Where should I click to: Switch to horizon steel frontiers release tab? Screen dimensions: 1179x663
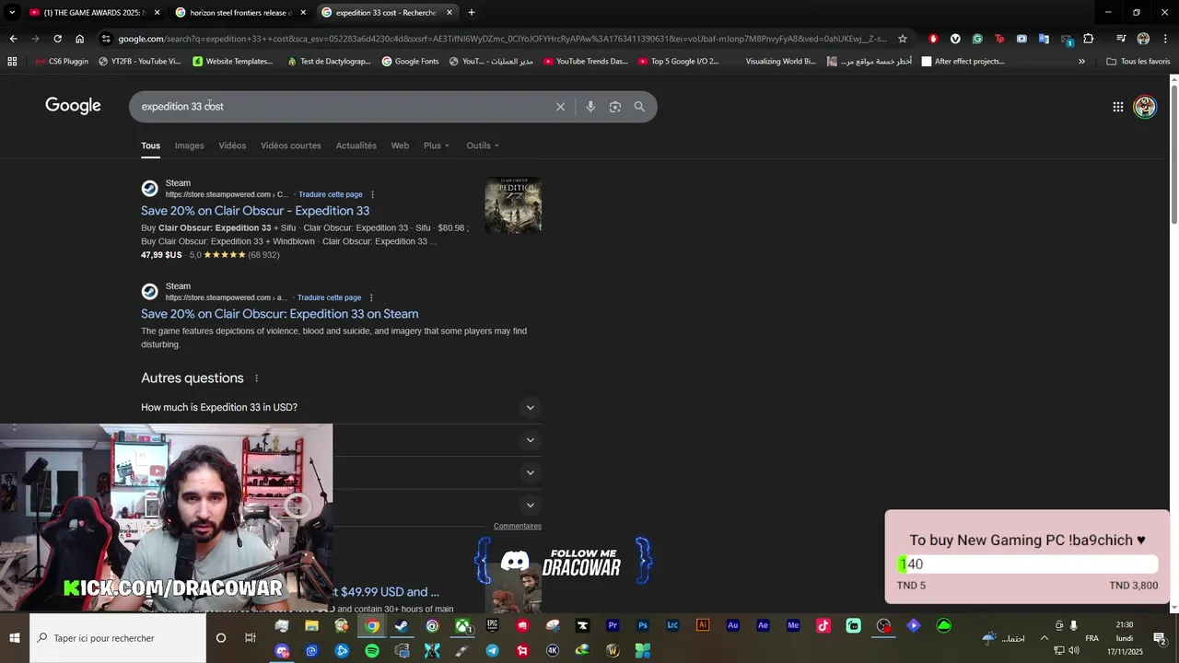(x=240, y=13)
